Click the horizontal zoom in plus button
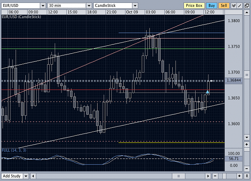251x181 pixels. pyautogui.click(x=239, y=176)
